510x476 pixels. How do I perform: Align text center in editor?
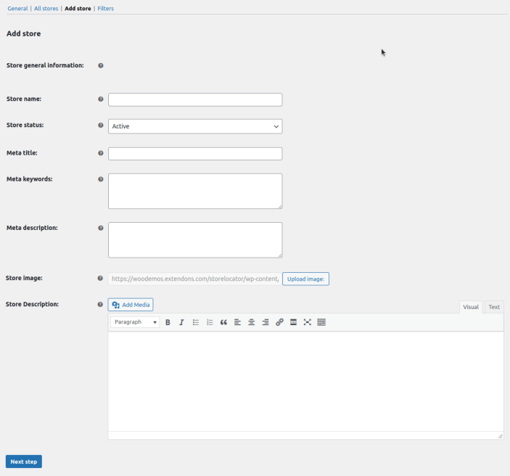pyautogui.click(x=252, y=322)
